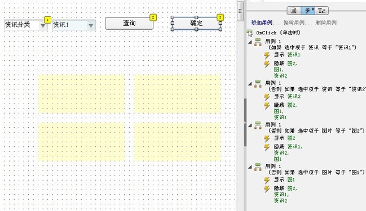This screenshot has height=211, width=366.
Task: Click the canvas vertical scrollbar handle
Action: (x=240, y=11)
